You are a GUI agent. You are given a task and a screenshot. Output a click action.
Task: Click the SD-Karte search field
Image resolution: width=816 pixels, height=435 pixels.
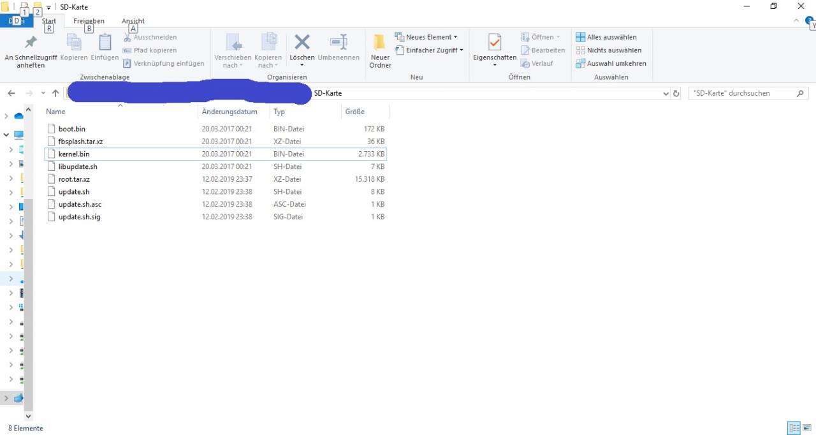click(741, 93)
